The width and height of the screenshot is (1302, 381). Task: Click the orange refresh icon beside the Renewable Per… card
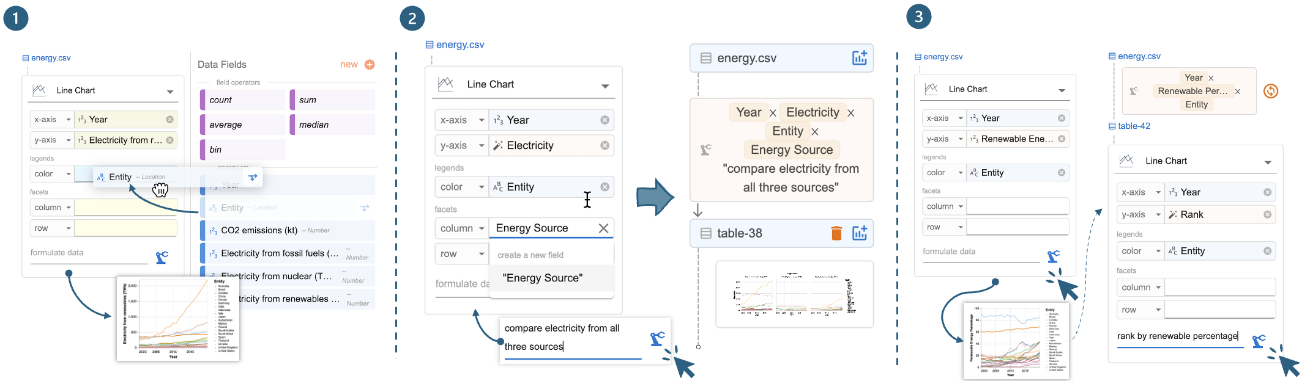click(x=1271, y=92)
